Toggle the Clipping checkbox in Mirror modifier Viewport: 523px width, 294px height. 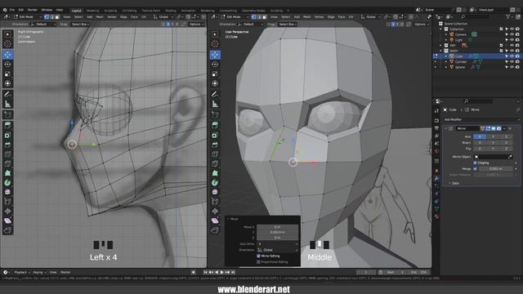click(476, 163)
